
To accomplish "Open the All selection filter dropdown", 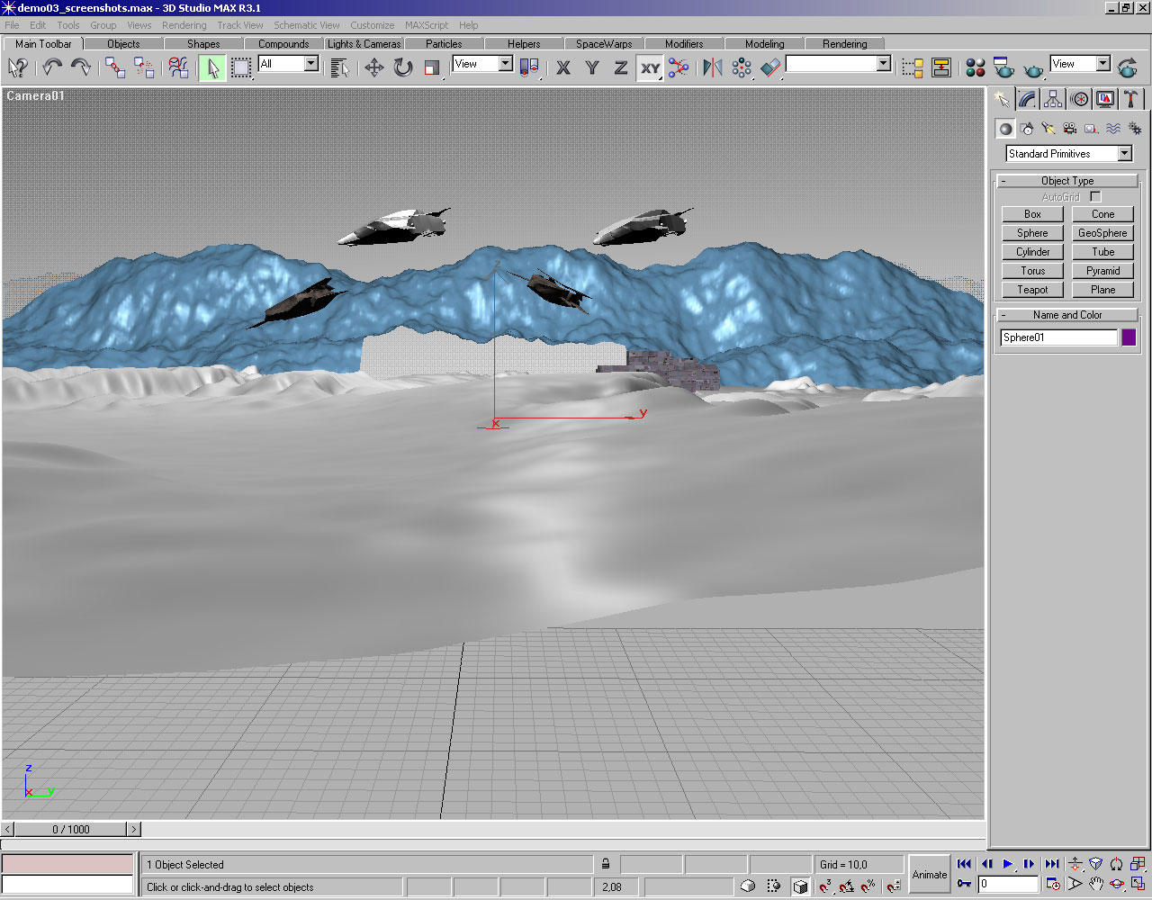I will point(310,64).
